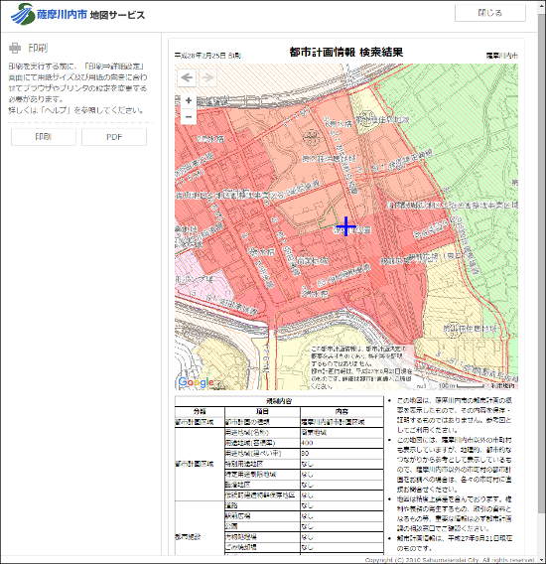Viewport: 546px width, 564px height.
Task: Click the 印刷 print button
Action: point(44,137)
